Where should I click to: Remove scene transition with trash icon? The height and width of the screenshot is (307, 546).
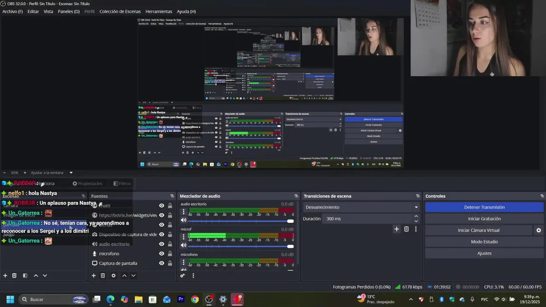pyautogui.click(x=406, y=229)
